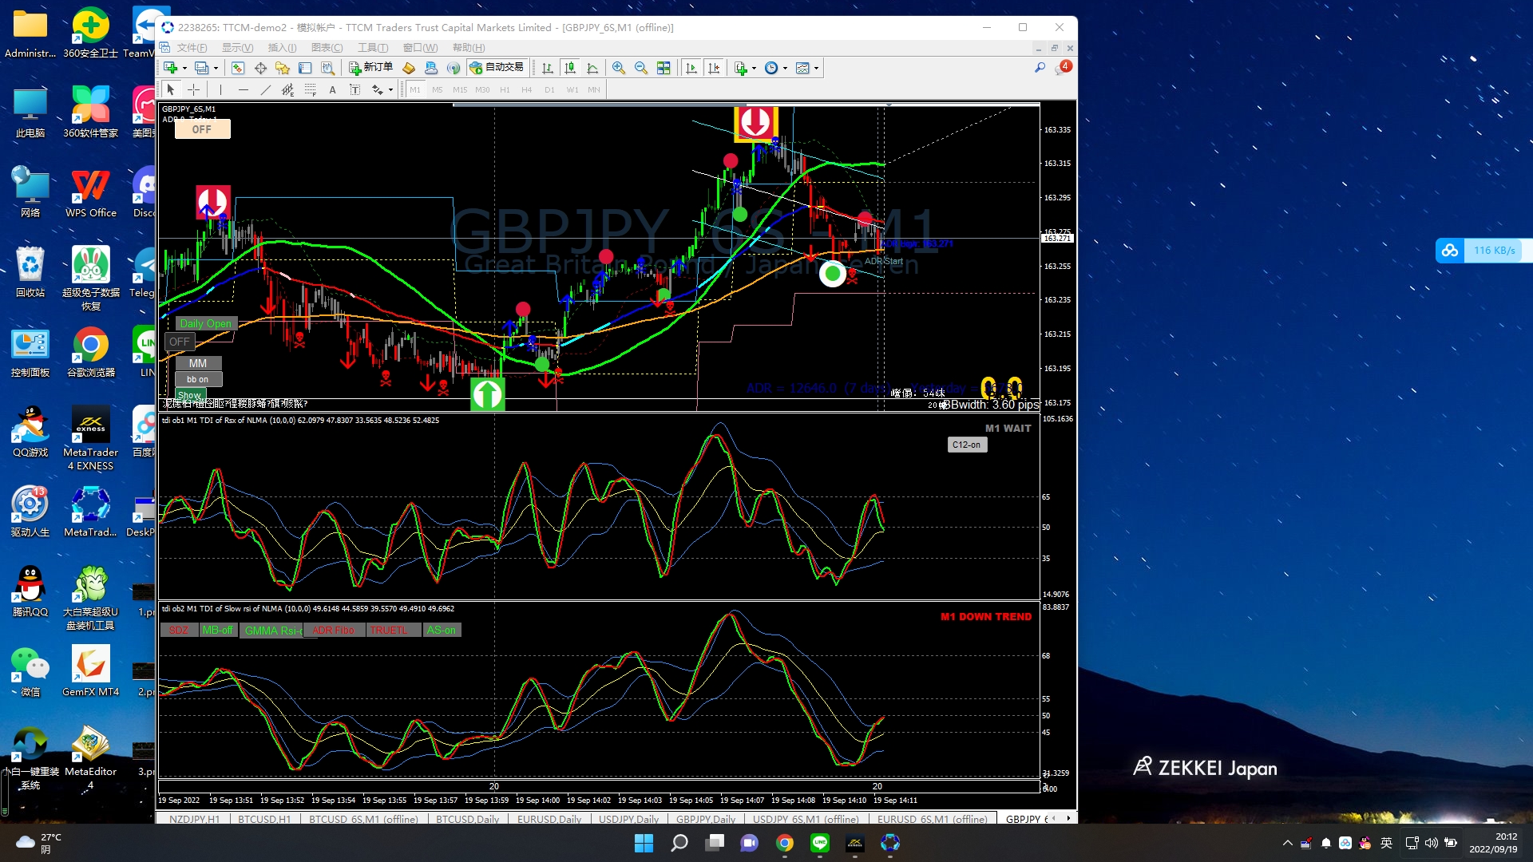Click the 新订单 new order button
This screenshot has width=1533, height=862.
tap(370, 68)
